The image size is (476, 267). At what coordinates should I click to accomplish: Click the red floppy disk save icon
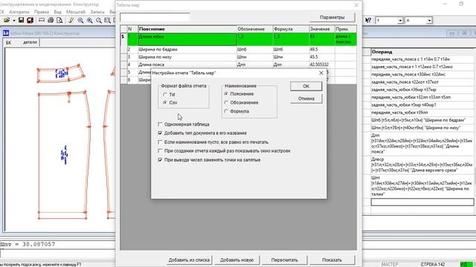click(30, 20)
